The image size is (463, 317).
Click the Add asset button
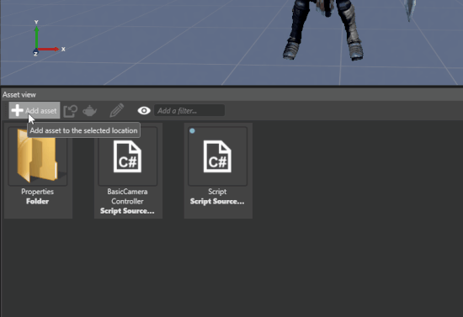point(35,110)
